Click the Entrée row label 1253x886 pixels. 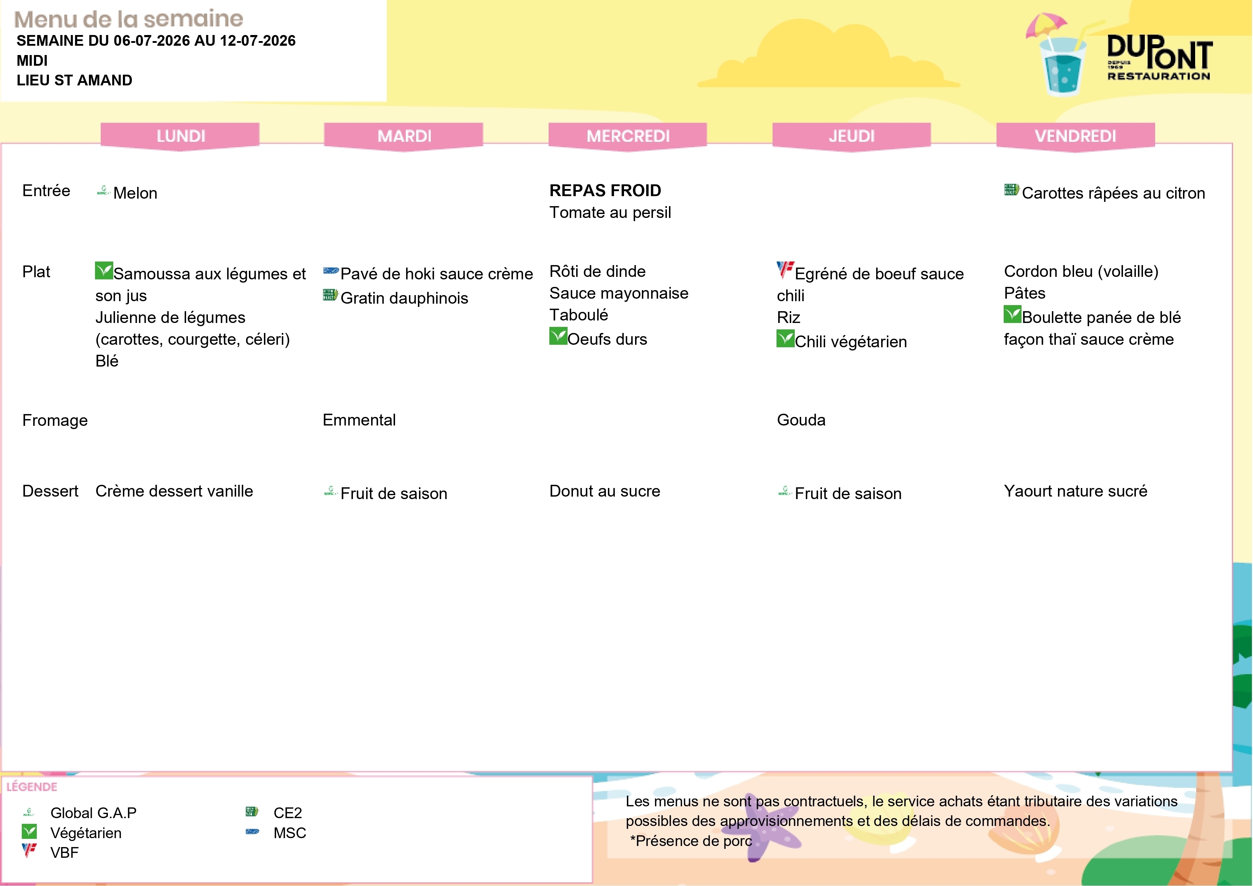[x=46, y=190]
